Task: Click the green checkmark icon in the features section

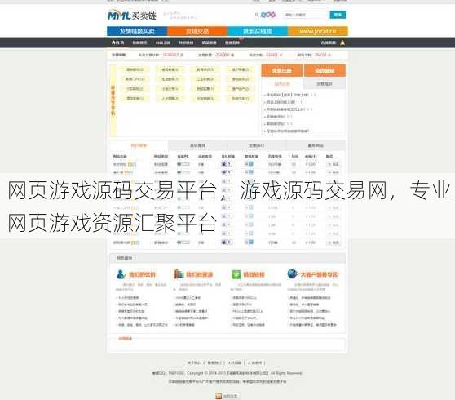Action: 236,274
